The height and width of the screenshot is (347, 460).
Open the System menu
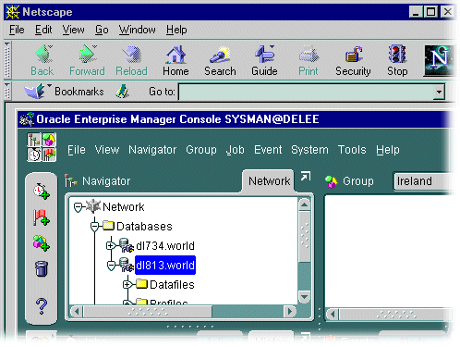309,150
